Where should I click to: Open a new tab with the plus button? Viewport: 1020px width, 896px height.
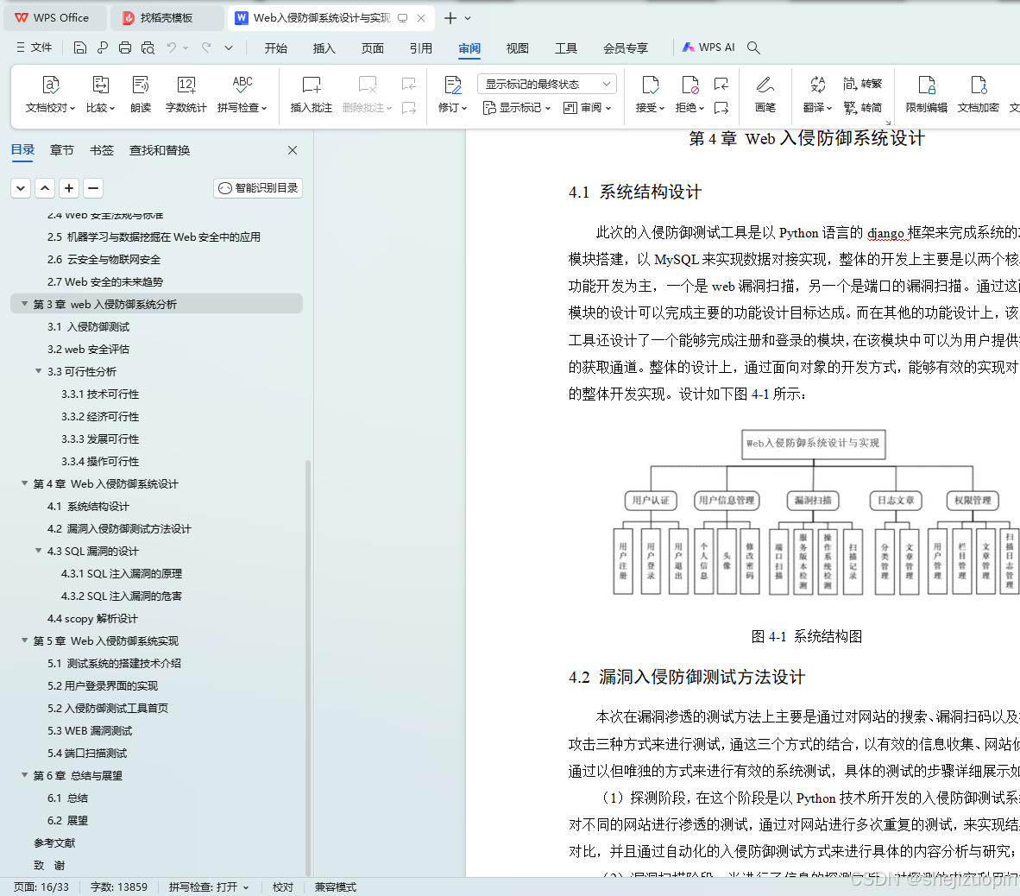[450, 18]
